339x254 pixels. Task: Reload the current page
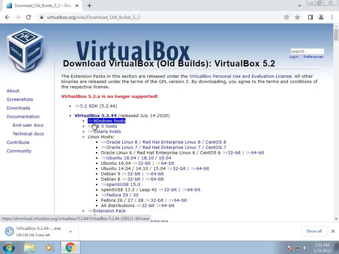click(x=28, y=17)
